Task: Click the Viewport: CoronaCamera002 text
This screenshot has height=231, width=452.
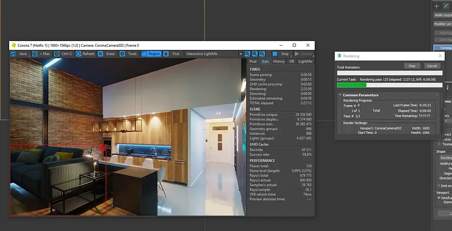Action: [380, 128]
